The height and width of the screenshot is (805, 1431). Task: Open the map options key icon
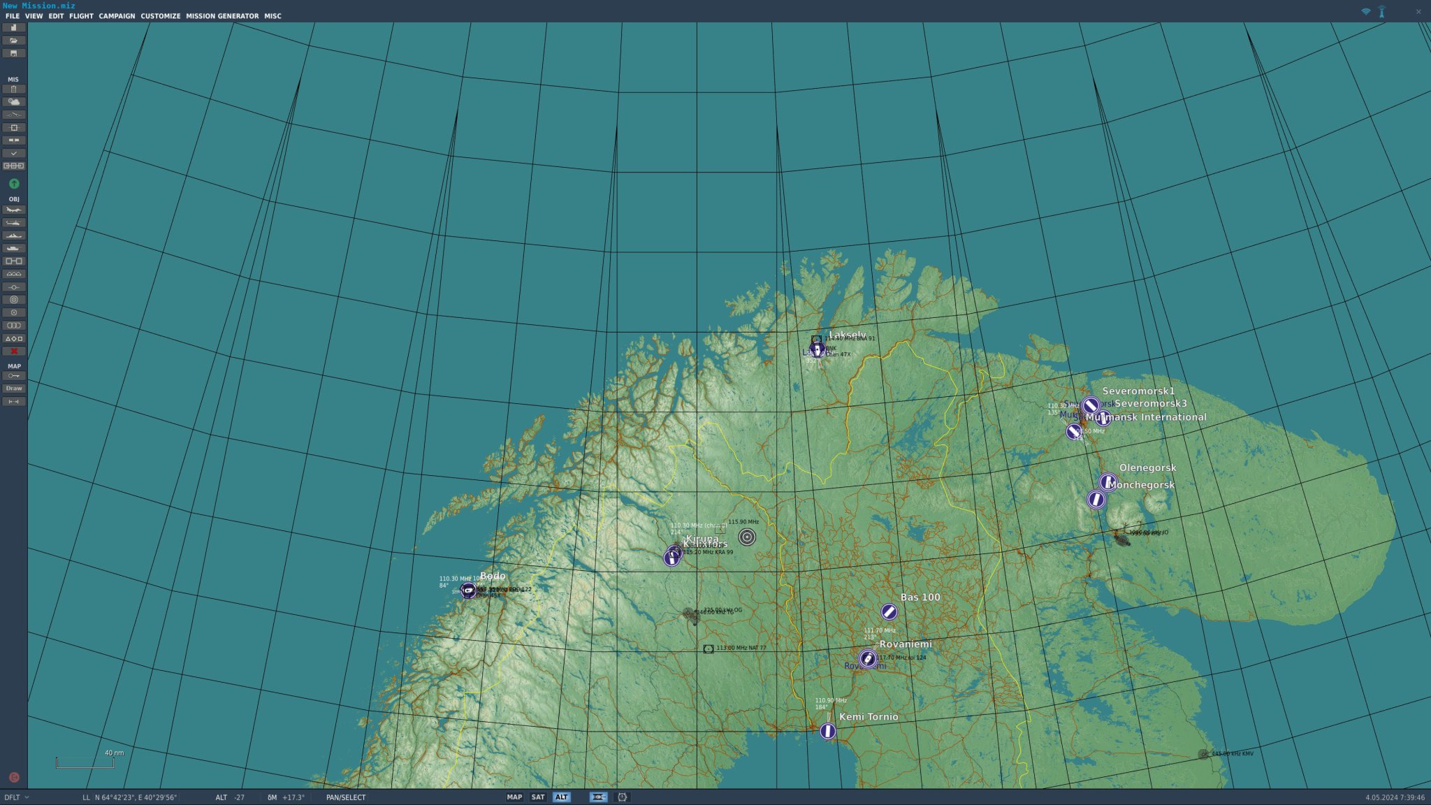14,375
